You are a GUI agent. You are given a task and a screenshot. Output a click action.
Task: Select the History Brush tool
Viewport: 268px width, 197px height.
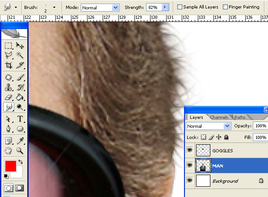click(20, 87)
